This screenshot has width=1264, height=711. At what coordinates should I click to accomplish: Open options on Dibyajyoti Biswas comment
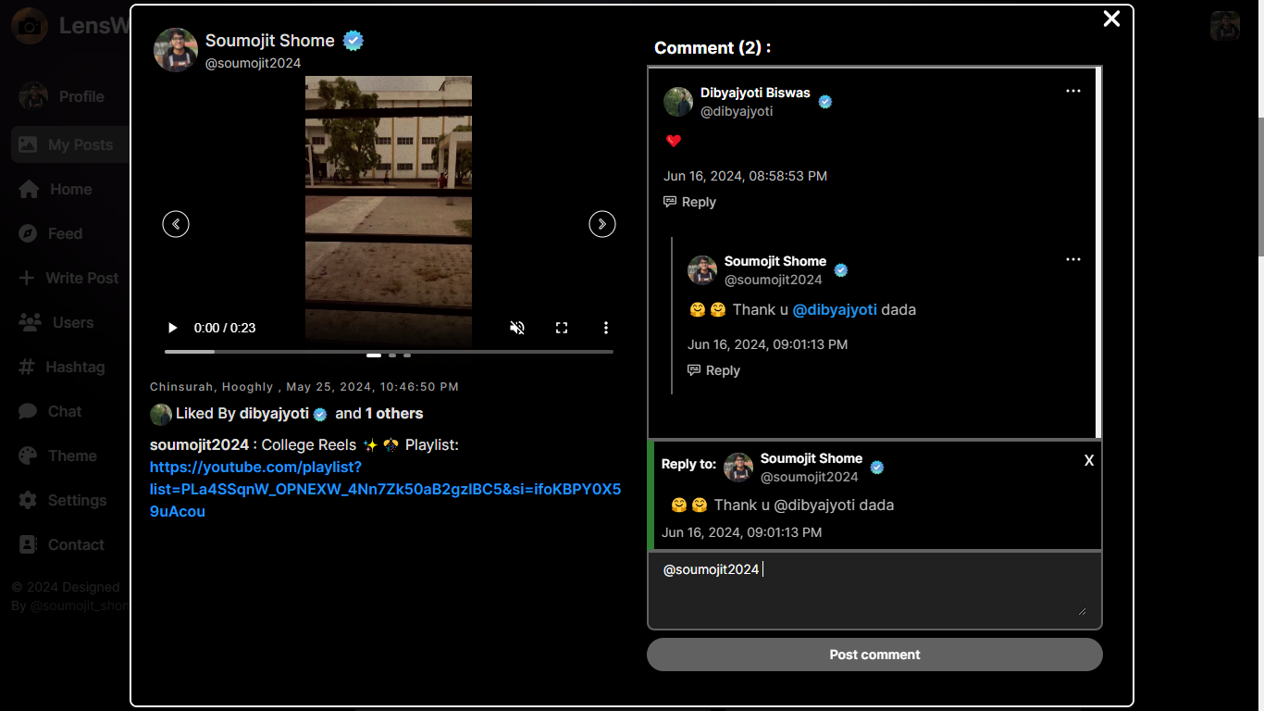[1073, 91]
